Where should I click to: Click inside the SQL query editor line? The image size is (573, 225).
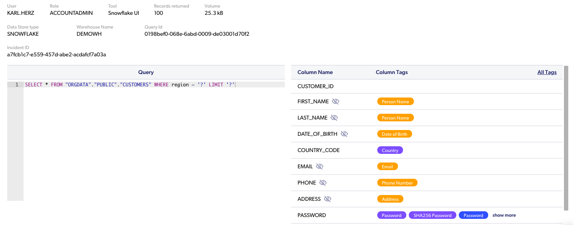click(145, 85)
